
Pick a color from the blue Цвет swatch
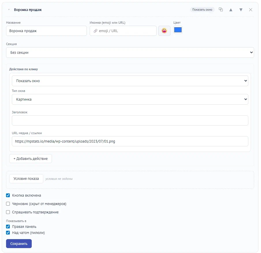pos(178,30)
